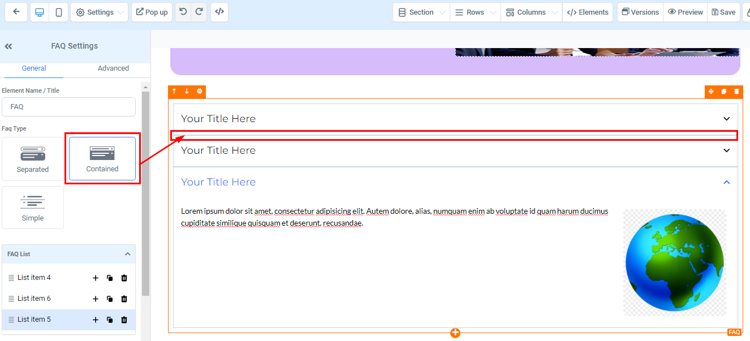750x341 pixels.
Task: Open FAQ element settings gear
Action: click(199, 91)
